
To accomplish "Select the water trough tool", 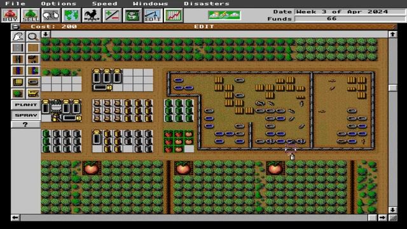I will [33, 82].
